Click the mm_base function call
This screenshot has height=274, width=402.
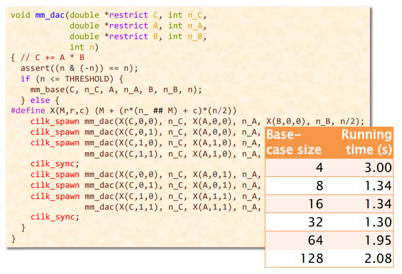coord(48,89)
